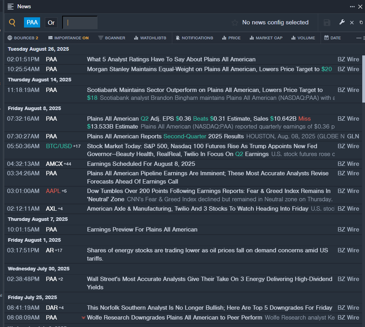This screenshot has height=327, width=365.
Task: Open the three-dots panel menu
Action: point(352,7)
